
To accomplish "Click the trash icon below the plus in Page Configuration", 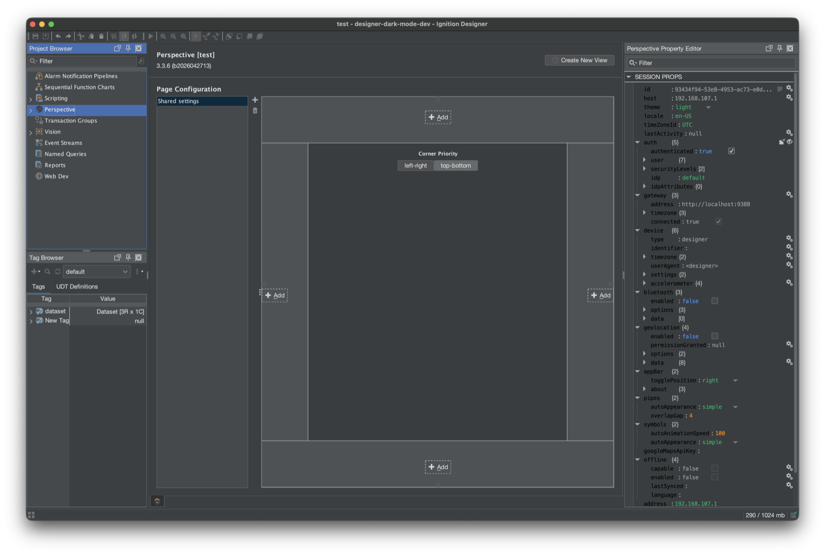I will pyautogui.click(x=255, y=111).
